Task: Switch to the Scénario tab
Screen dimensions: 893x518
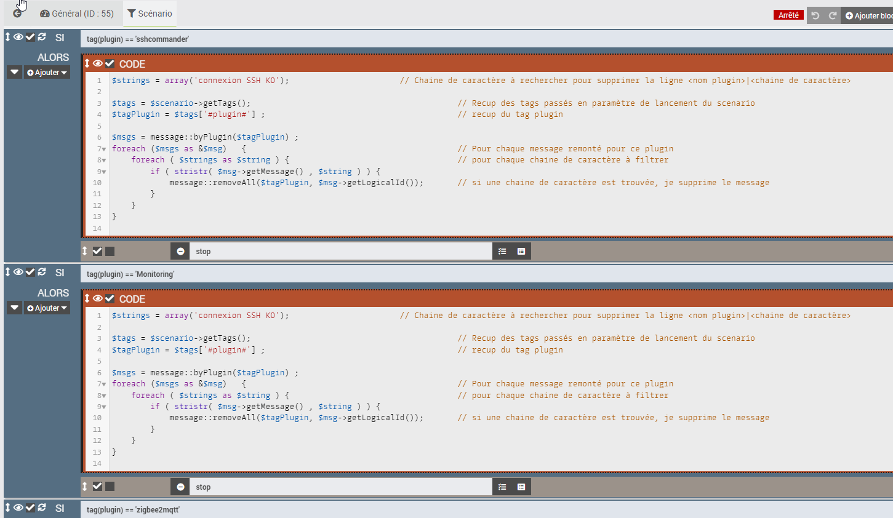Action: point(150,14)
